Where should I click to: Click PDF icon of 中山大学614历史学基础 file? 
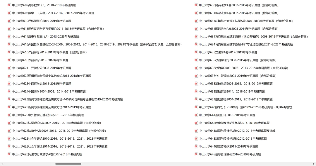9,37
